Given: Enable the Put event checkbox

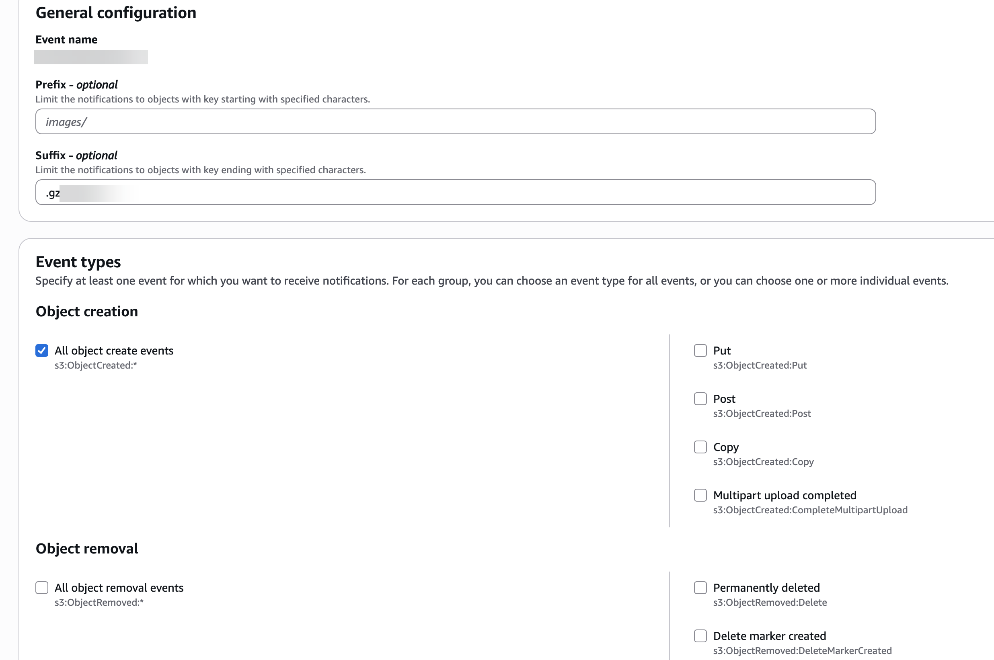Looking at the screenshot, I should coord(700,350).
